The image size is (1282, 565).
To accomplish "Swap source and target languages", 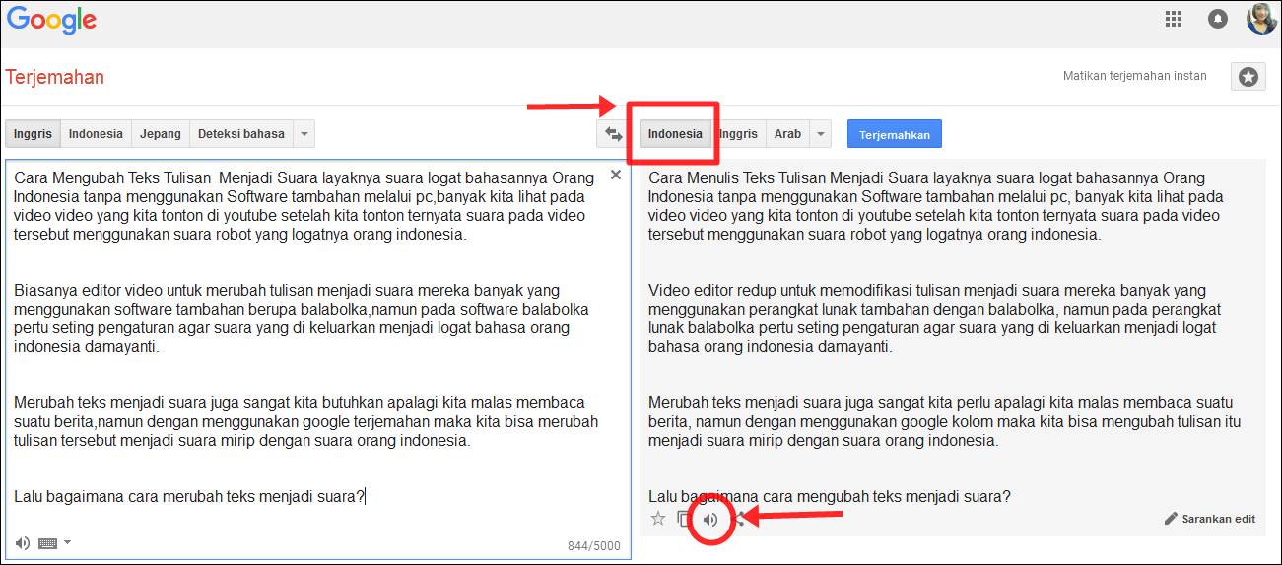I will click(x=613, y=134).
